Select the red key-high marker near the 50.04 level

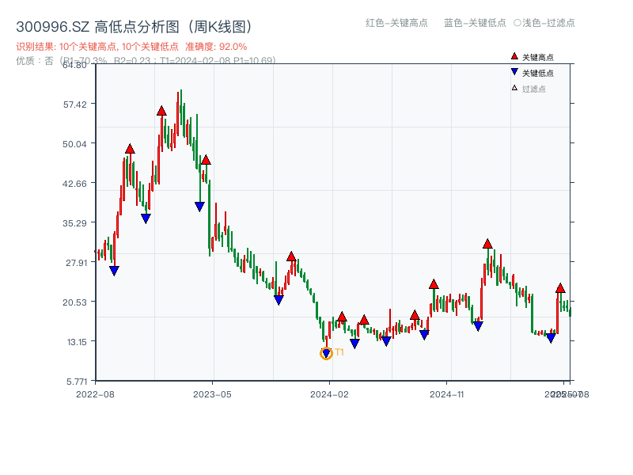(x=130, y=149)
